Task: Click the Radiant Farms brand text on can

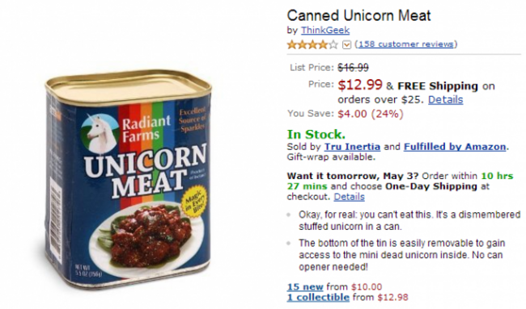Action: (146, 129)
